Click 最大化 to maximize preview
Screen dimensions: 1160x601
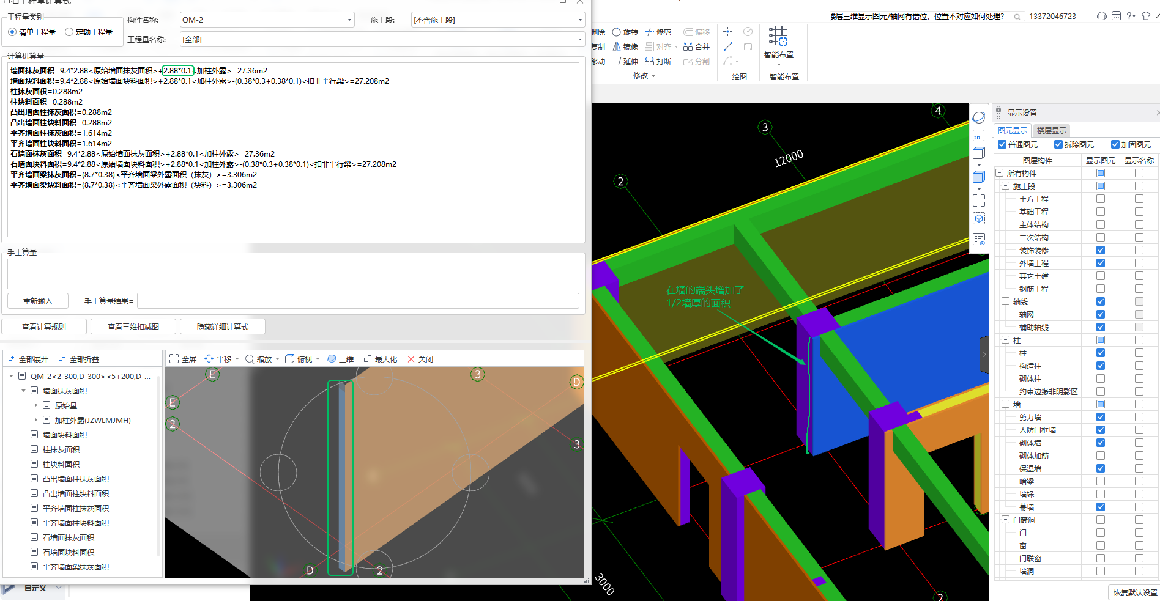coord(381,359)
